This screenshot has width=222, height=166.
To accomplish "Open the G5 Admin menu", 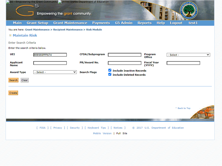I will pos(123,23).
